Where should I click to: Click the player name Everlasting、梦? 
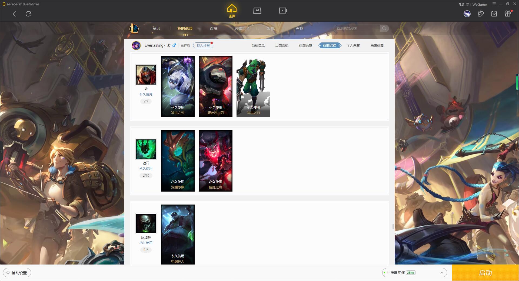[x=158, y=45]
